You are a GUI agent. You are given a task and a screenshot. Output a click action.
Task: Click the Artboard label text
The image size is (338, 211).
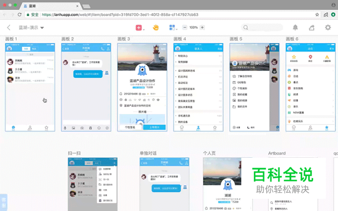277,153
